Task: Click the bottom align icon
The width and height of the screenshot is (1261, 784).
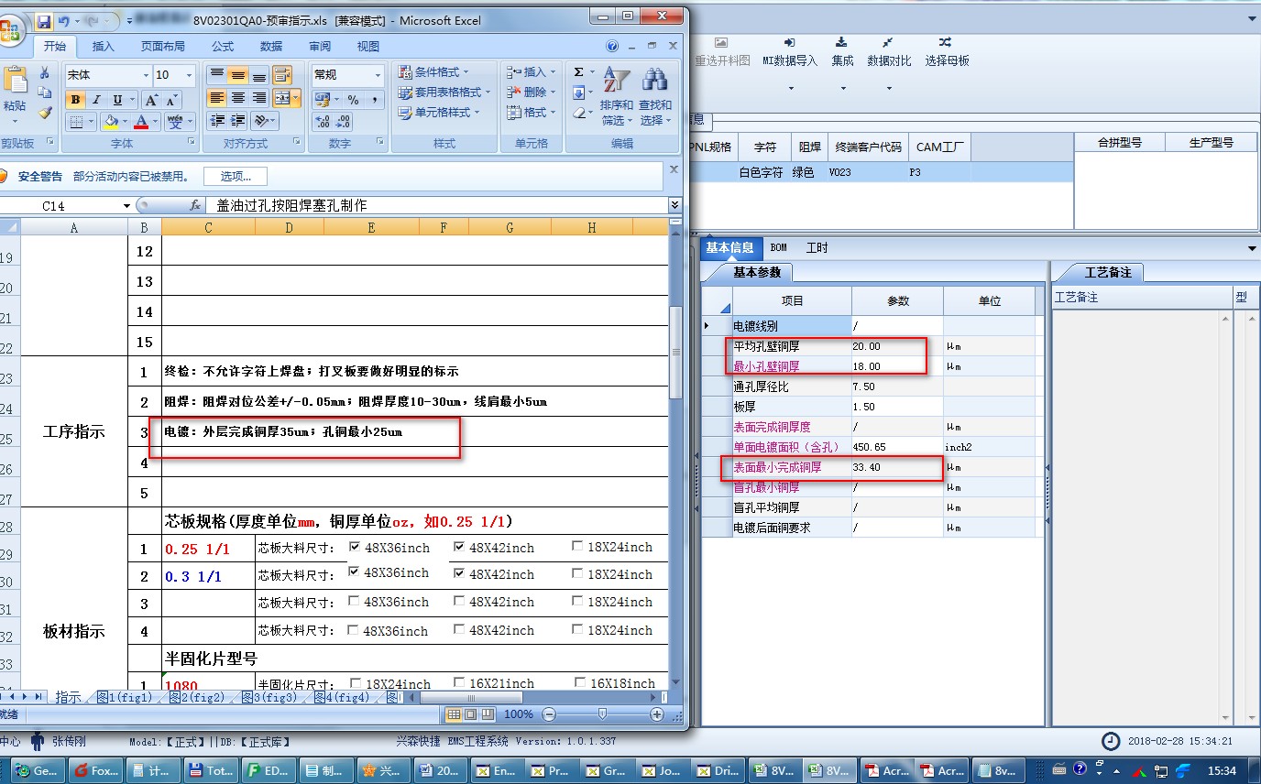Action: (259, 75)
